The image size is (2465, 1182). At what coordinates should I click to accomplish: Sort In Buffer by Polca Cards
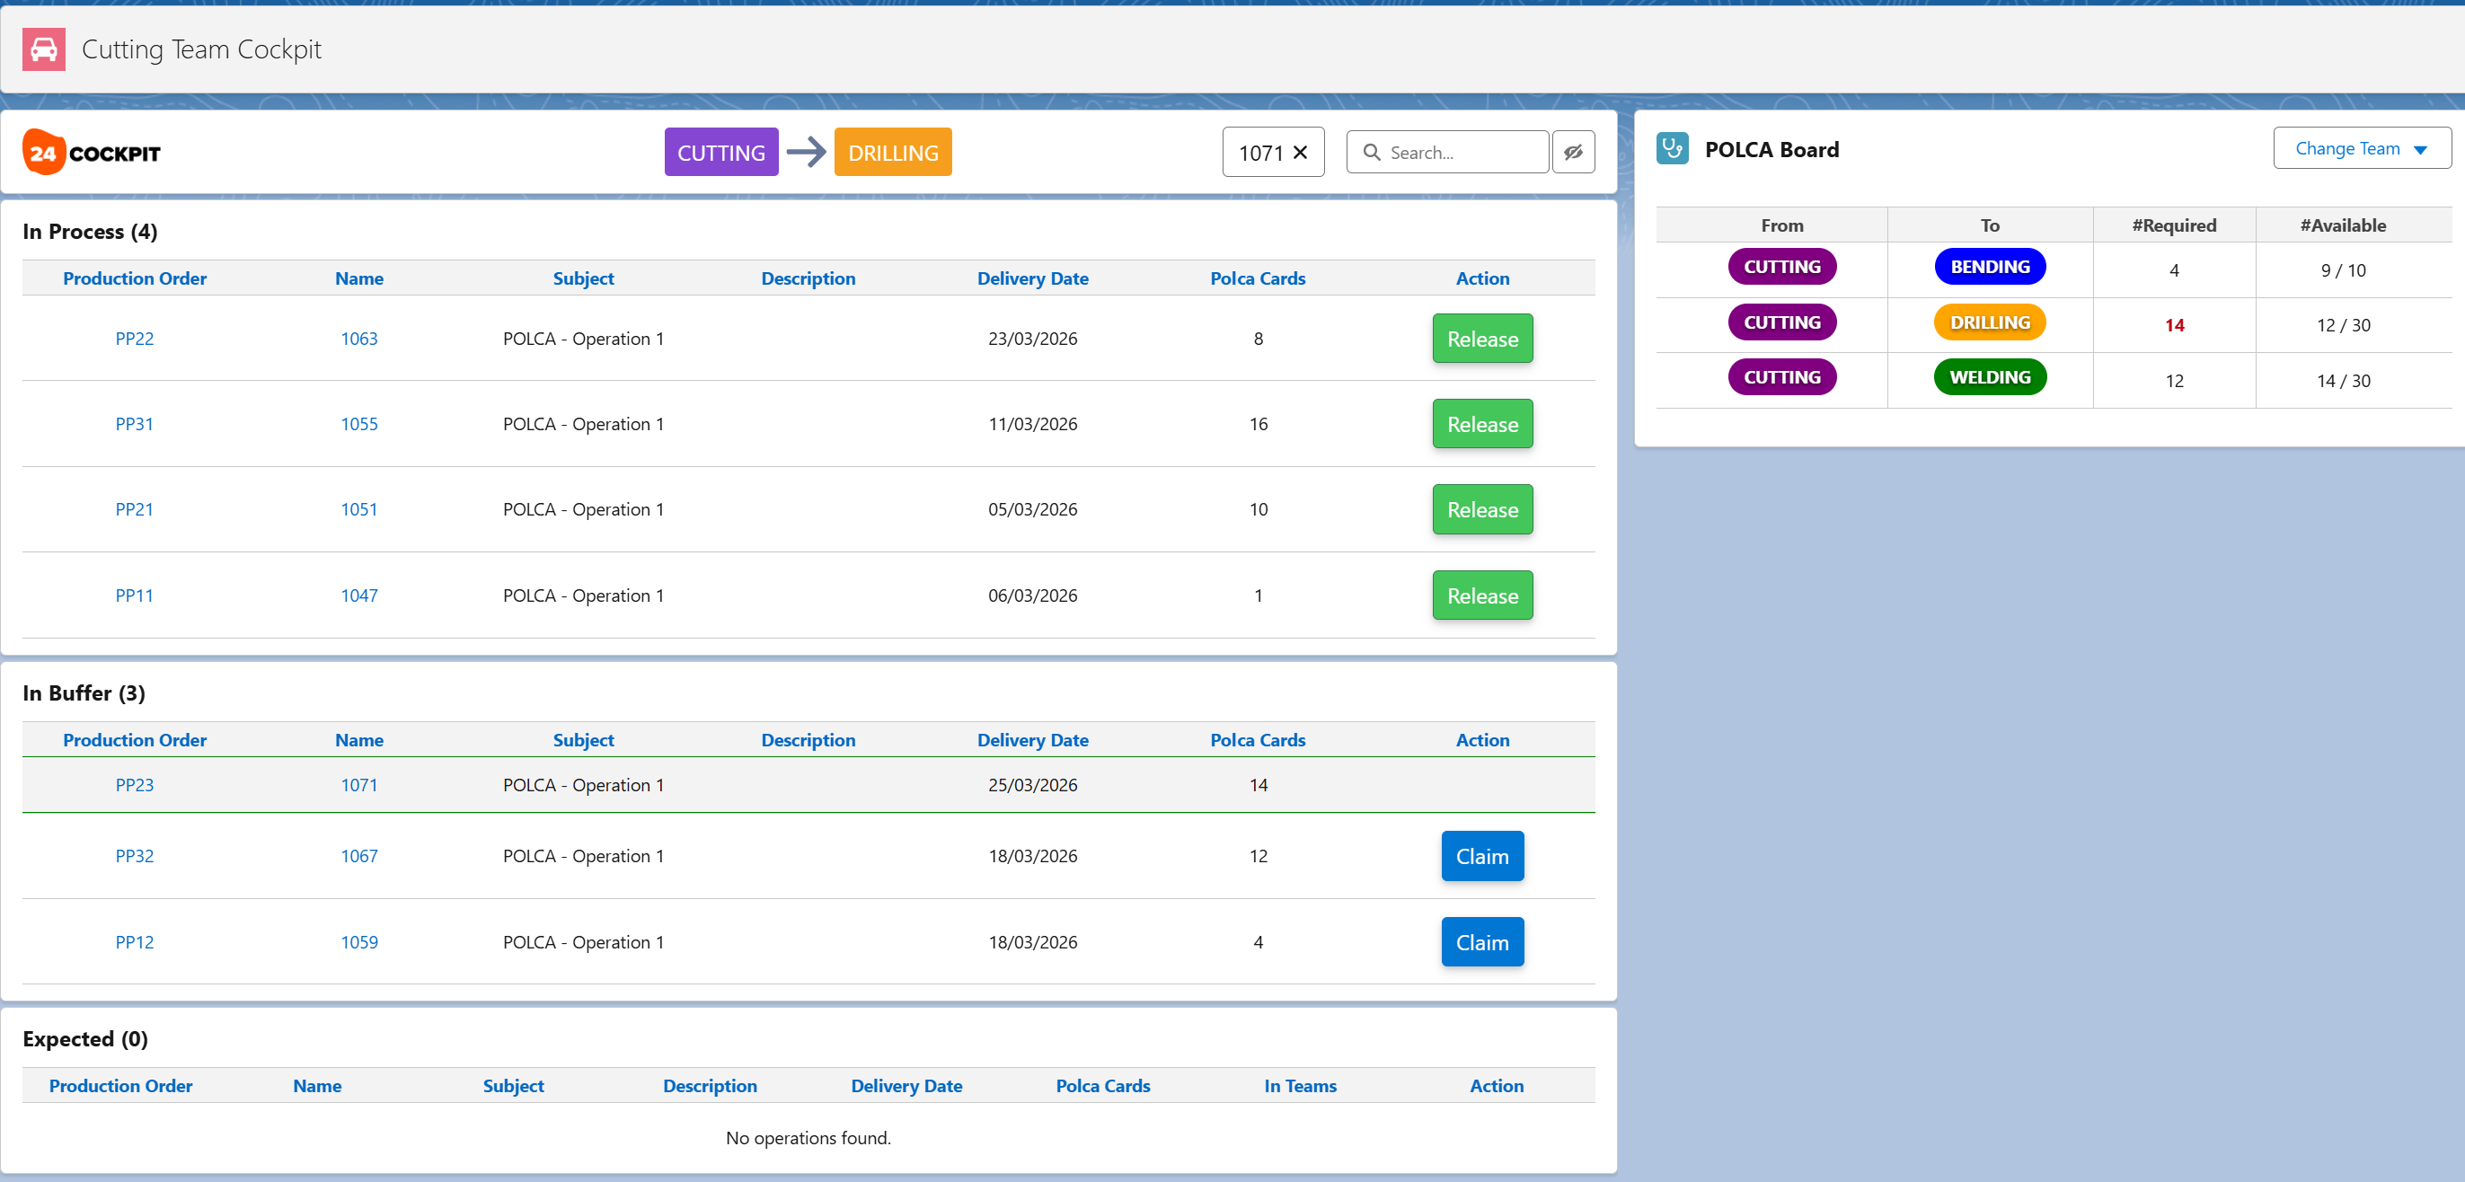pyautogui.click(x=1257, y=740)
